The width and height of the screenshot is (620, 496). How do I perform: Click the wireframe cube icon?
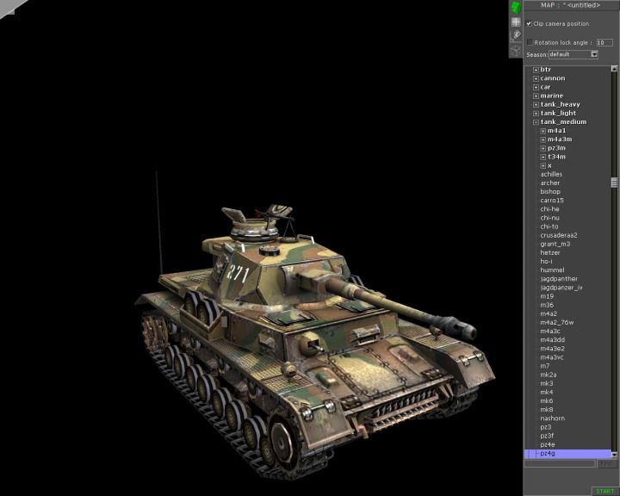tap(516, 50)
